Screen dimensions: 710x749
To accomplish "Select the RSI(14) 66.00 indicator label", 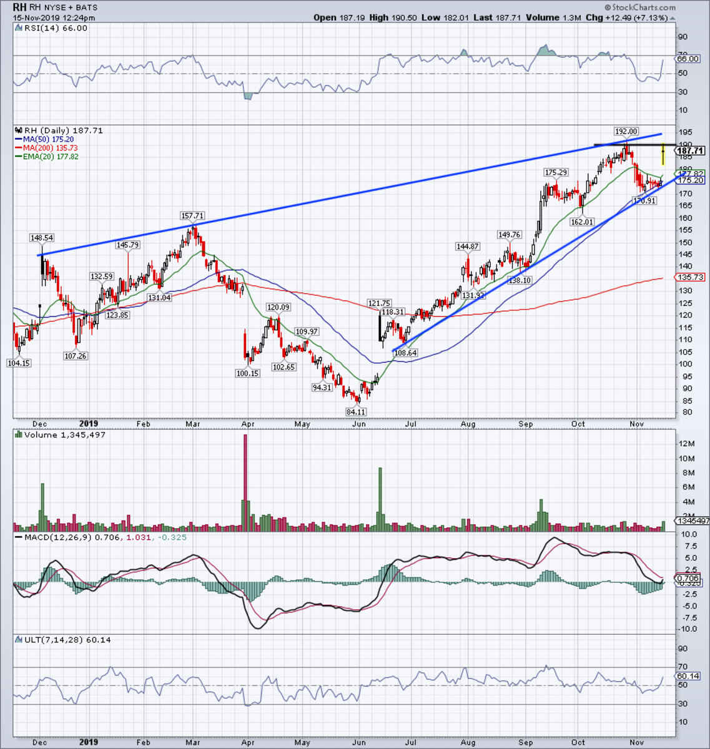I will pos(54,28).
